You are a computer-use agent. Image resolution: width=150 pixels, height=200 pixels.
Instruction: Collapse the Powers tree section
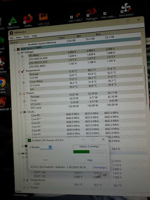[x=20, y=94]
